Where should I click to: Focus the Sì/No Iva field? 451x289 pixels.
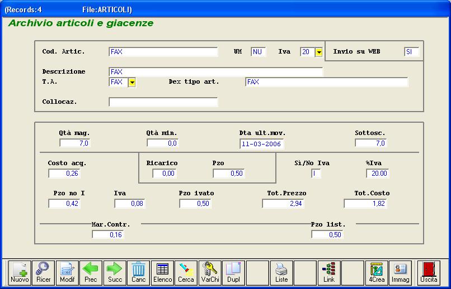pyautogui.click(x=316, y=174)
